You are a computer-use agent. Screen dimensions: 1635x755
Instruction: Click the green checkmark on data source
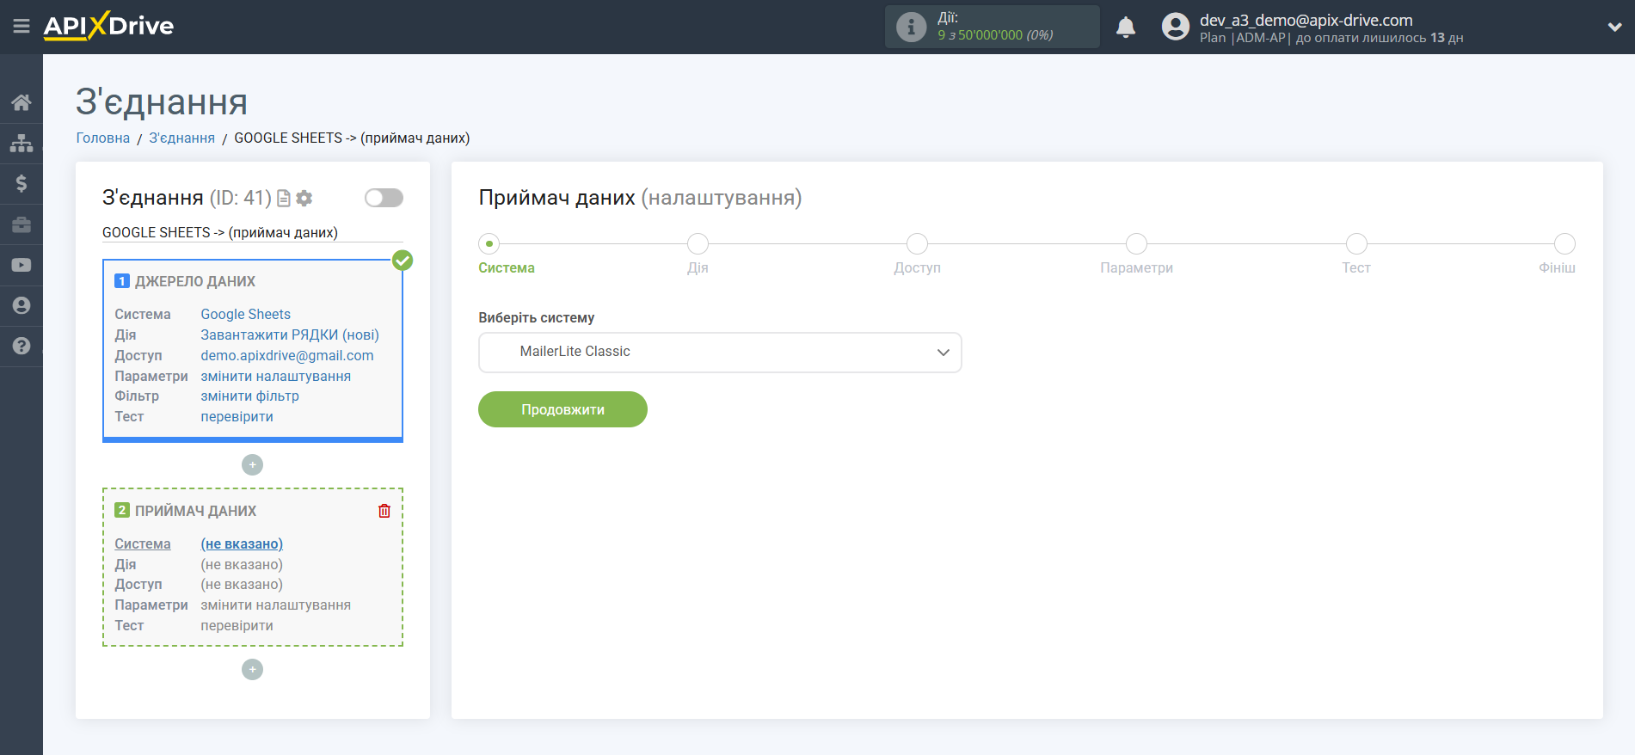[x=403, y=260]
